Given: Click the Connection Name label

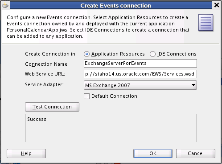Looking at the screenshot, I should pyautogui.click(x=47, y=64).
